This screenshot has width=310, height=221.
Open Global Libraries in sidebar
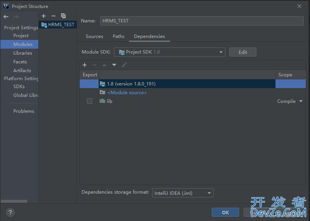click(x=26, y=95)
